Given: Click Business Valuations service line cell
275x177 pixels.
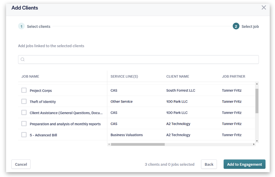Looking at the screenshot, I should click(127, 135).
